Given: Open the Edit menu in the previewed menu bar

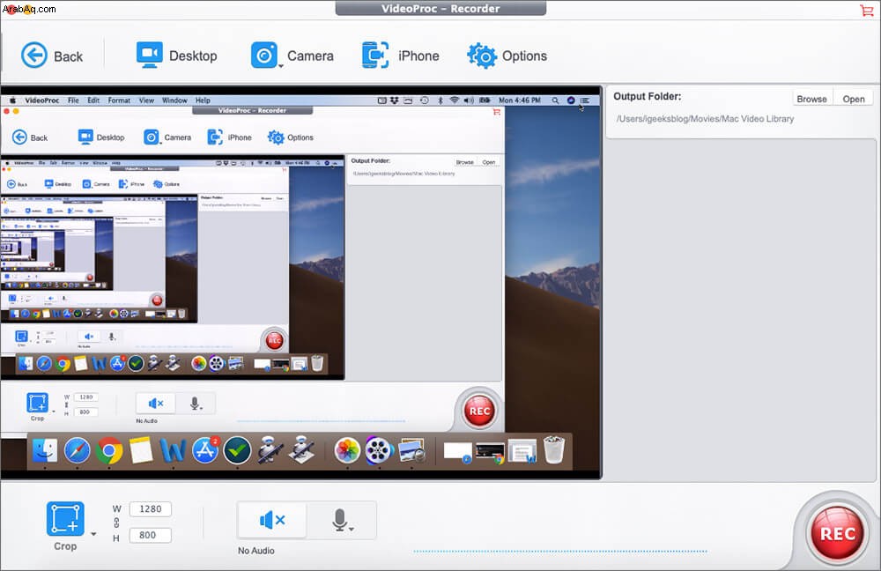Looking at the screenshot, I should [93, 100].
